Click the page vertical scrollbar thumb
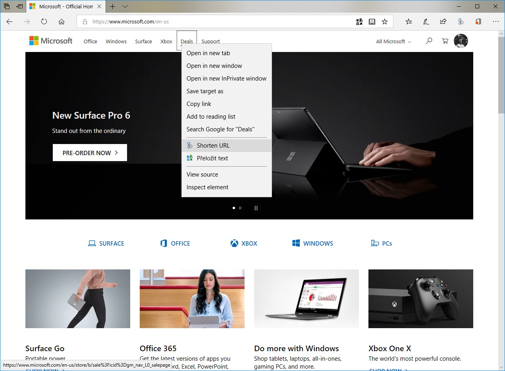 (501, 75)
